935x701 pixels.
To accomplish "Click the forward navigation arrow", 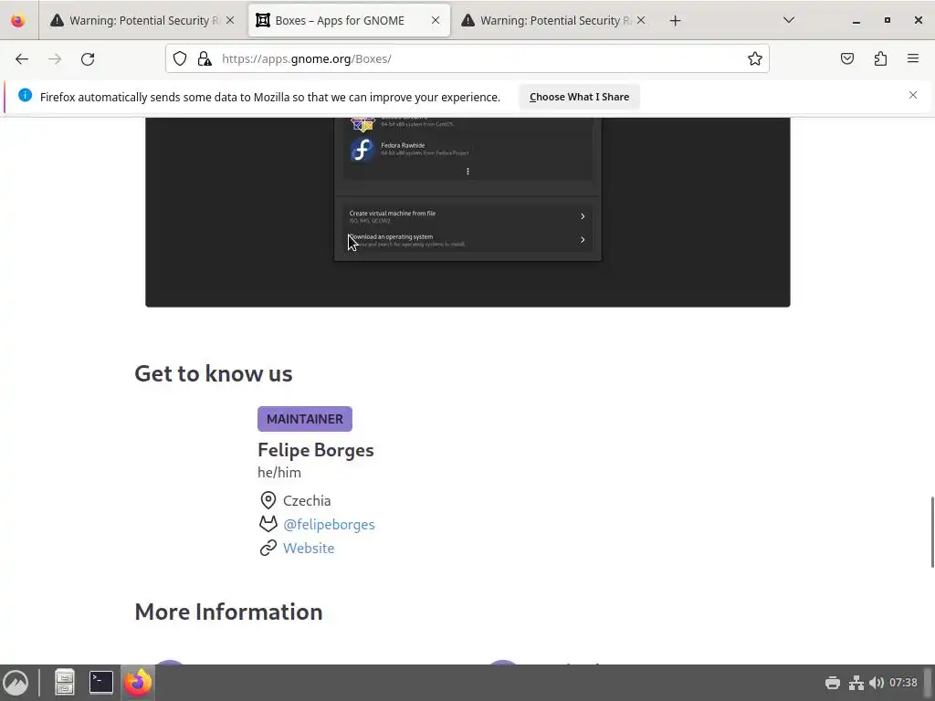I will pos(55,59).
